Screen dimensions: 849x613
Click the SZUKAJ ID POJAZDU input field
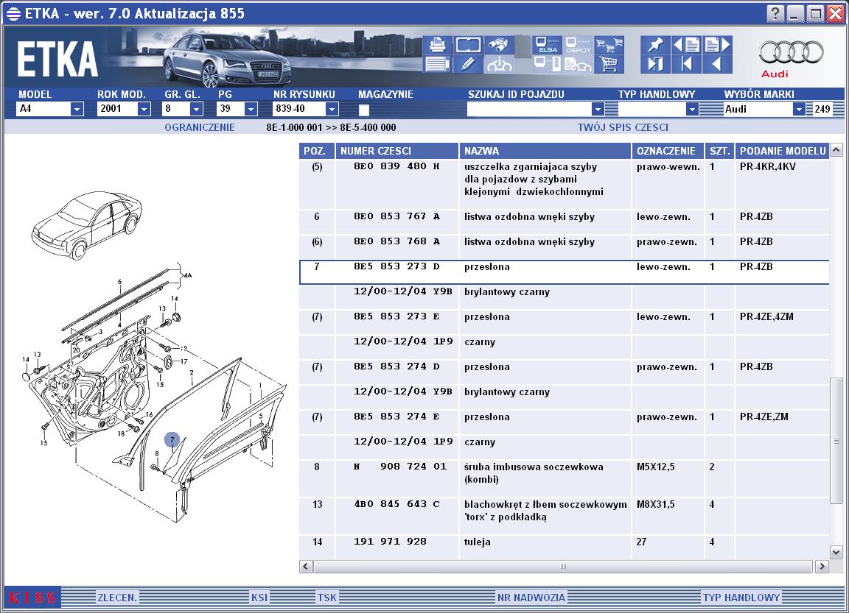tap(530, 109)
